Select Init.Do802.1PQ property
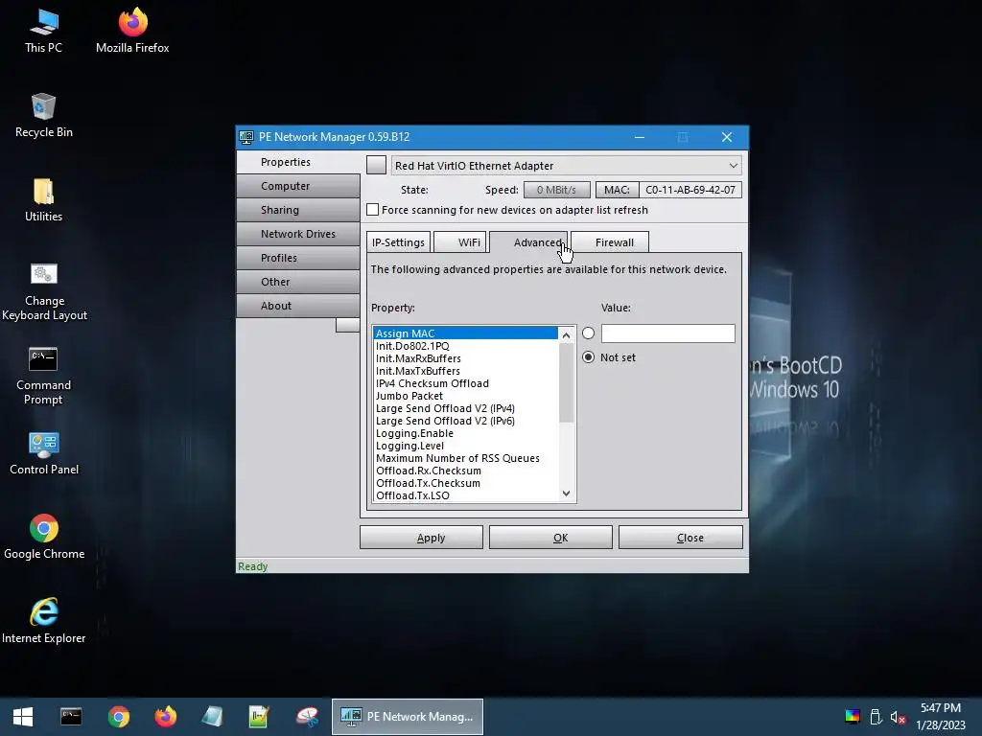This screenshot has width=982, height=736. point(465,346)
